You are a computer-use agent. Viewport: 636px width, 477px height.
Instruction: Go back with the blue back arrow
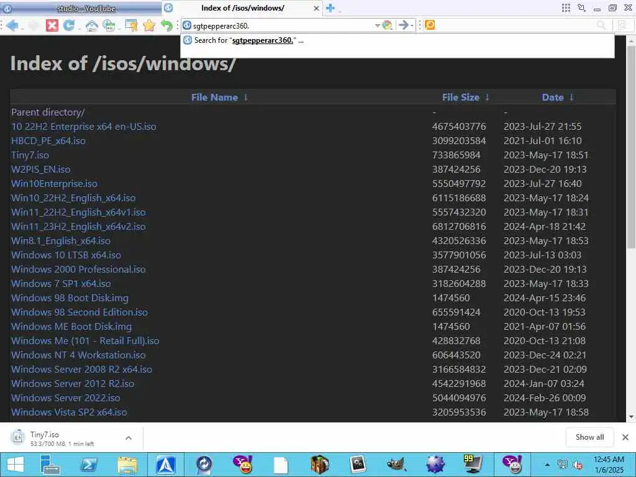12,25
